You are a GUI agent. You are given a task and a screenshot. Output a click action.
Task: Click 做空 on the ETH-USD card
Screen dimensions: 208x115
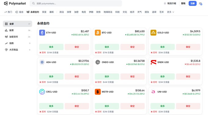click(x=77, y=47)
